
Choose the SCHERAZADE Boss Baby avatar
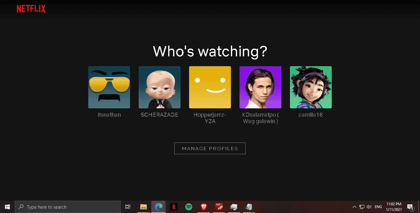tap(160, 87)
